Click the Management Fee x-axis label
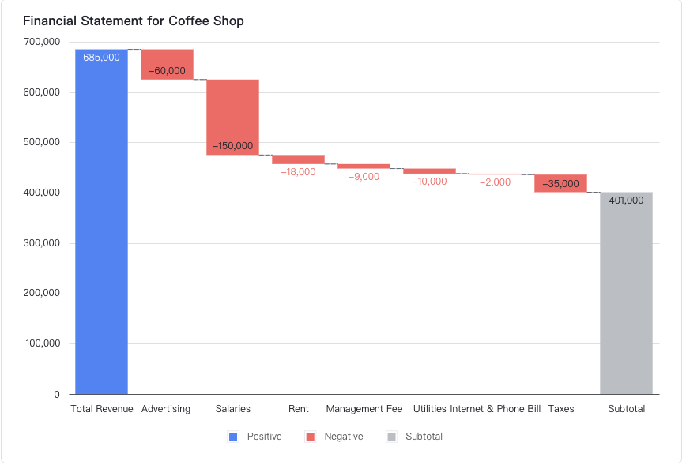The image size is (686, 465). pyautogui.click(x=364, y=409)
